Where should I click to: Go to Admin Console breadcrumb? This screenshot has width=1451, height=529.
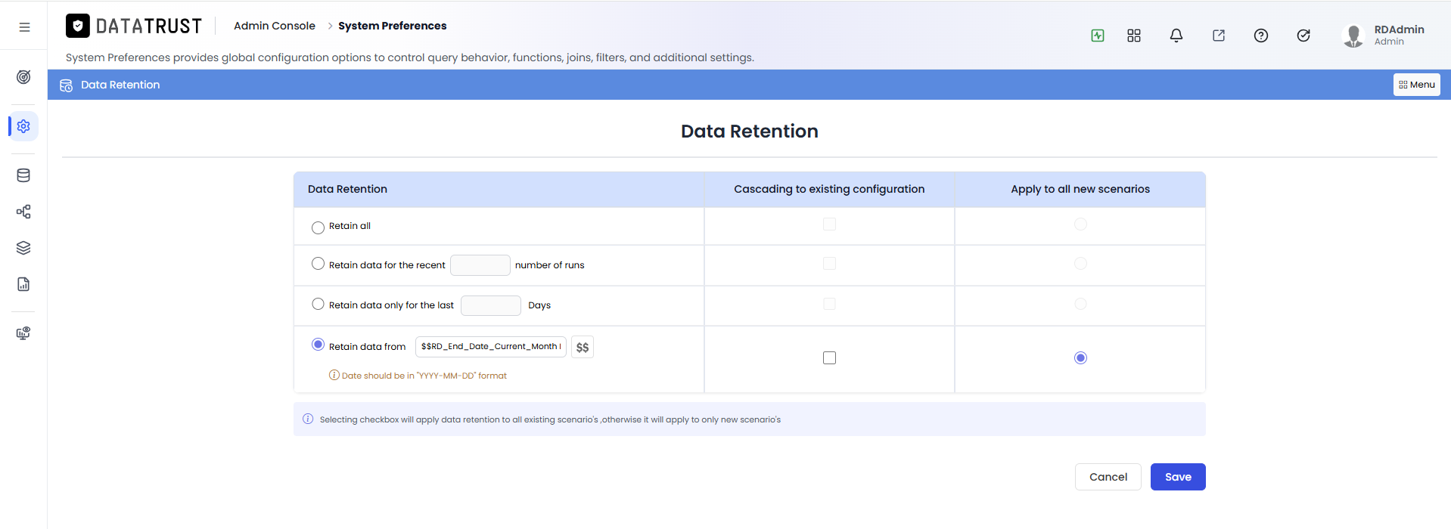tap(275, 26)
